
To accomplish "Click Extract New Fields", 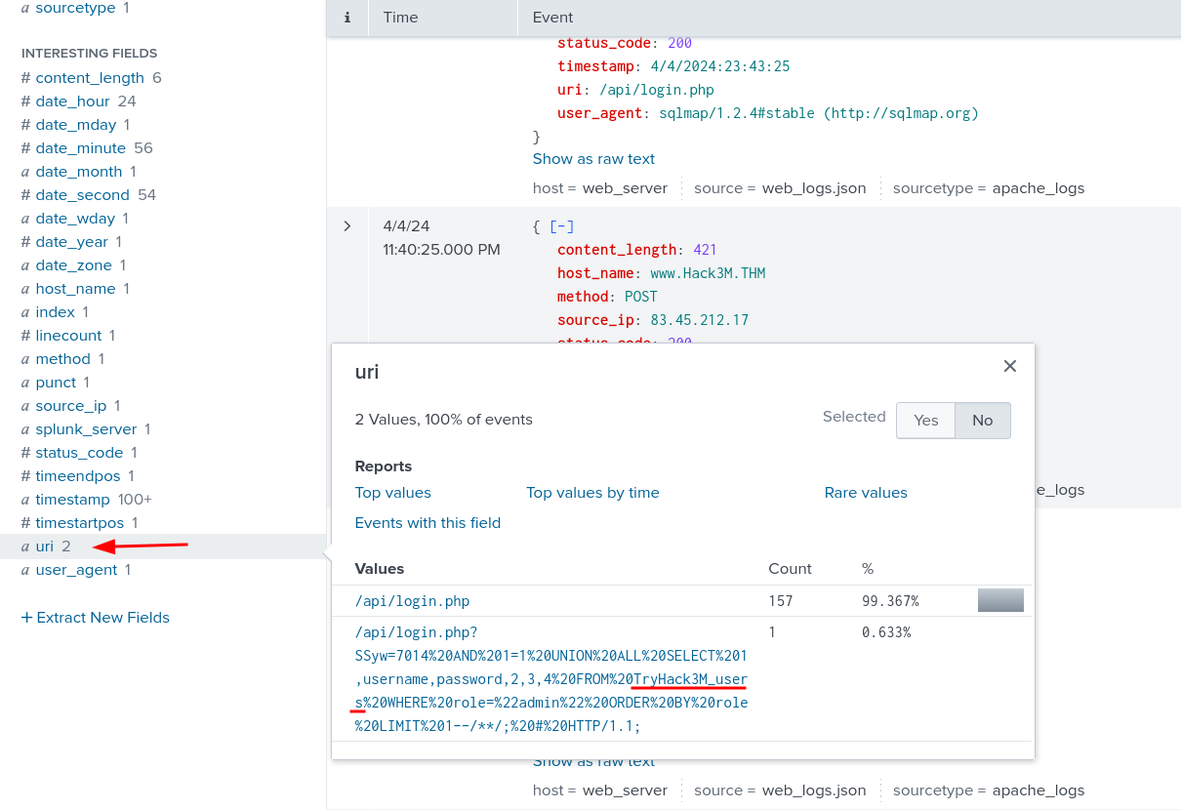I will coord(96,618).
